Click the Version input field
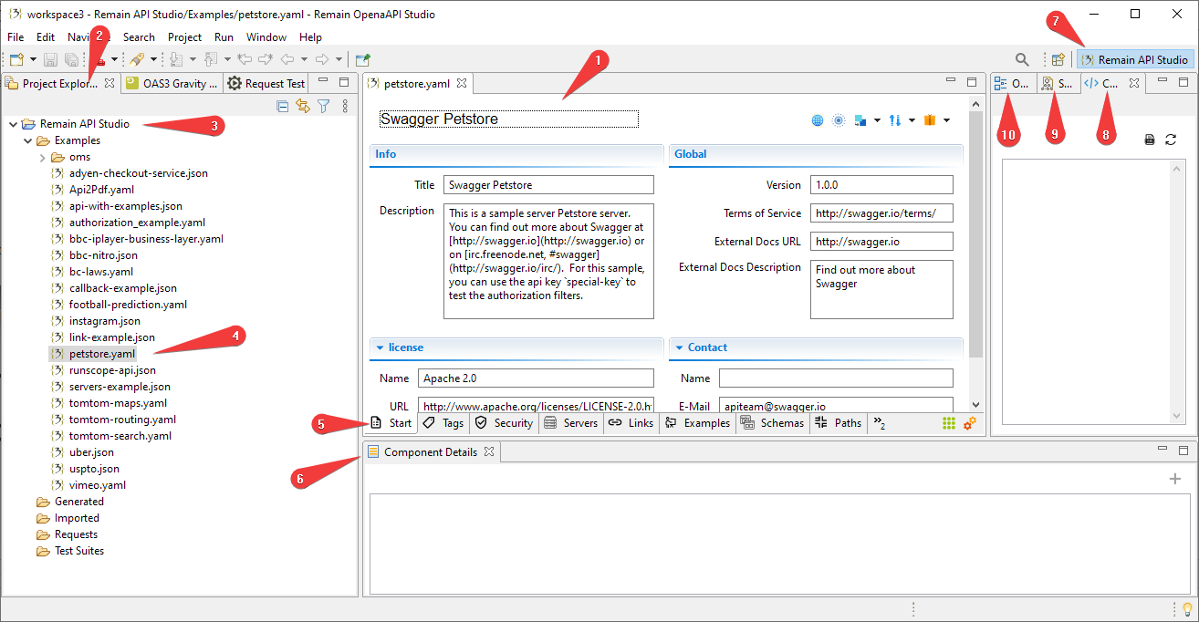 point(881,184)
